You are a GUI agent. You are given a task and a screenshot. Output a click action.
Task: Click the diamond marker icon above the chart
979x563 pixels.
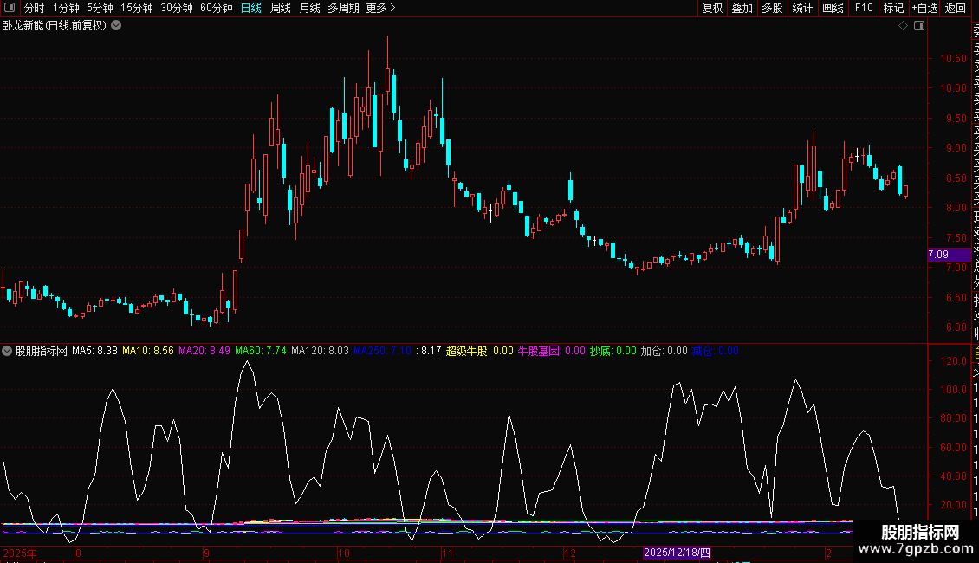pos(903,26)
